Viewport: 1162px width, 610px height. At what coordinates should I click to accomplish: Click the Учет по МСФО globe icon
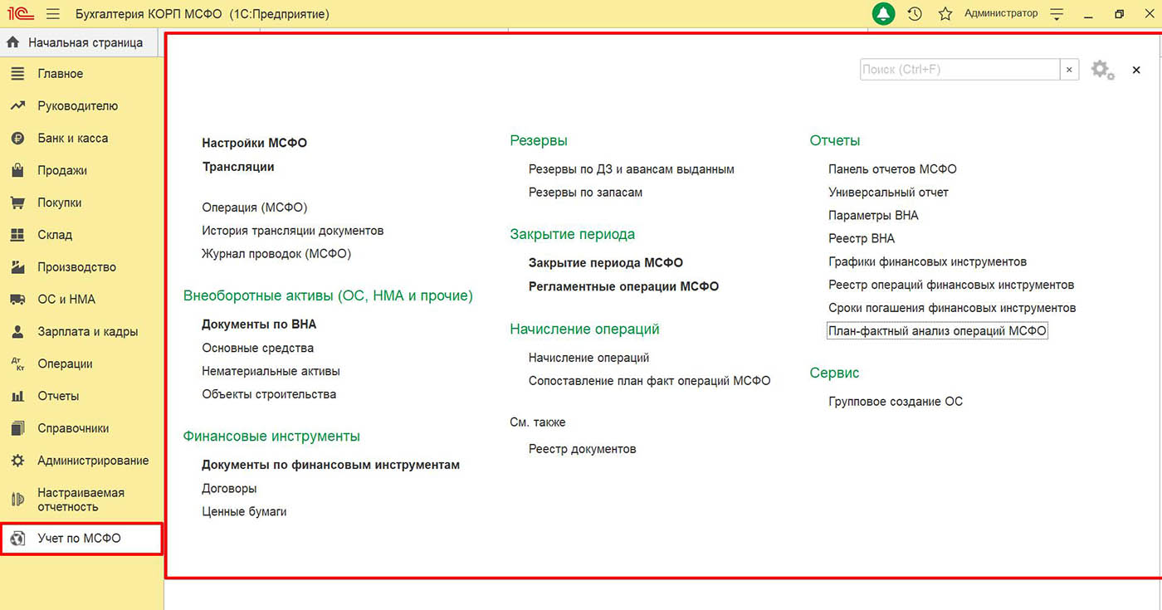click(x=17, y=539)
